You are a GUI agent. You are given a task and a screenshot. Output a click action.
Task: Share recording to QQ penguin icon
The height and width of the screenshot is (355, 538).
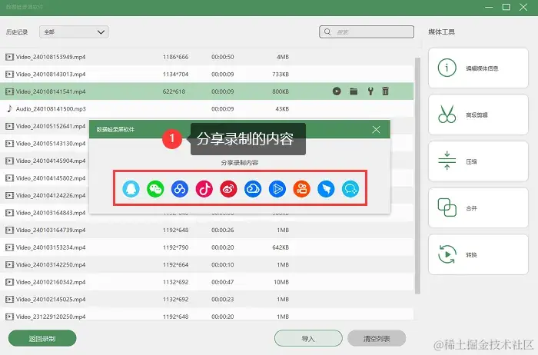(131, 189)
